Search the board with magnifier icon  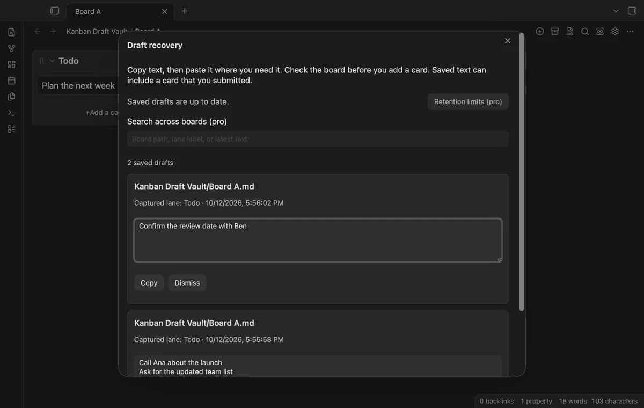585,32
